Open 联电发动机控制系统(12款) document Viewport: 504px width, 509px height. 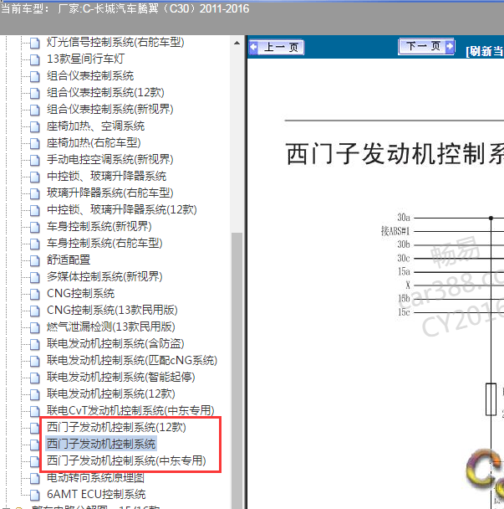click(111, 393)
